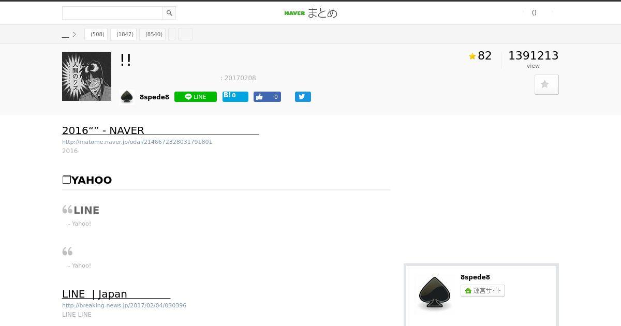Viewport: 621px width, 326px height.
Task: Click the Hatena B! bookmark button
Action: tap(235, 97)
